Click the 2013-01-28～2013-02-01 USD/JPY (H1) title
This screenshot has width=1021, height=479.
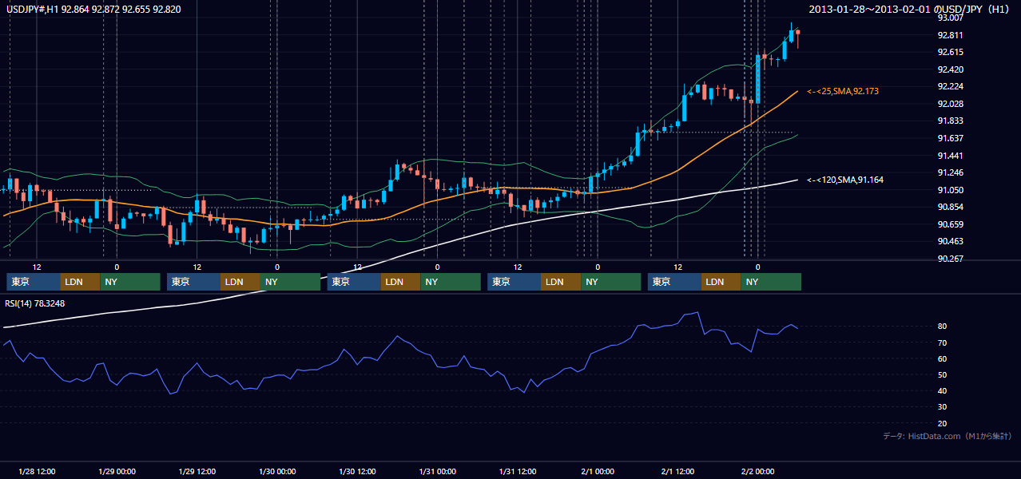pos(911,9)
